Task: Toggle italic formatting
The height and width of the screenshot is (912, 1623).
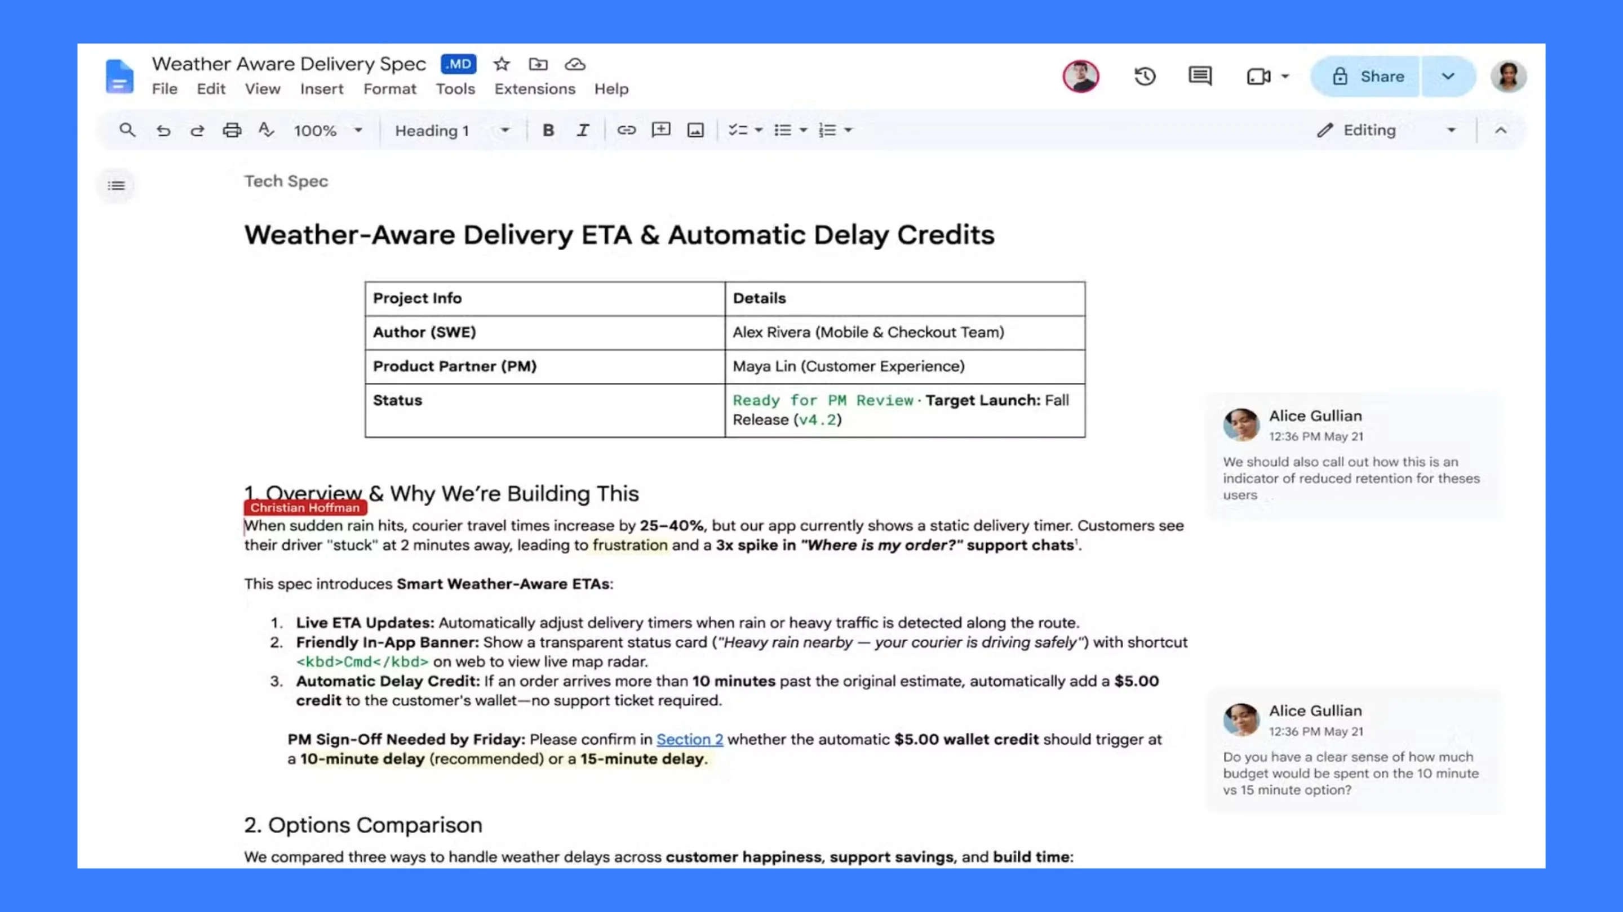Action: [583, 130]
